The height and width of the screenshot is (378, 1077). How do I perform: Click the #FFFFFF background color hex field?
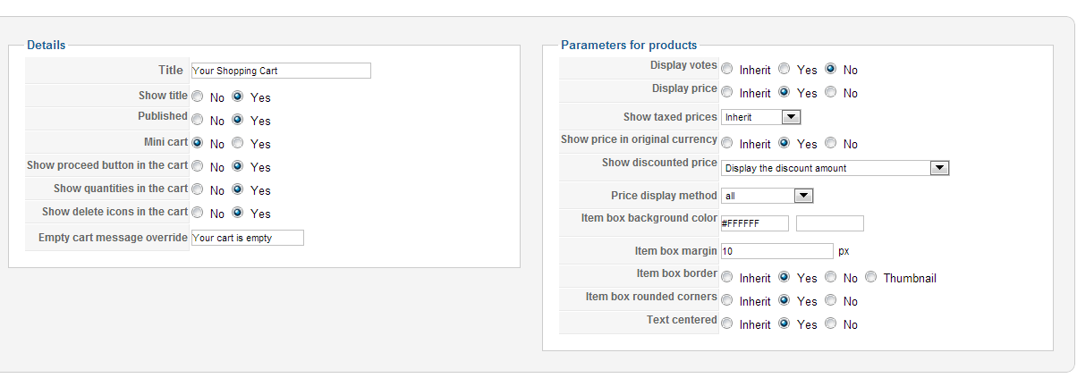point(755,223)
